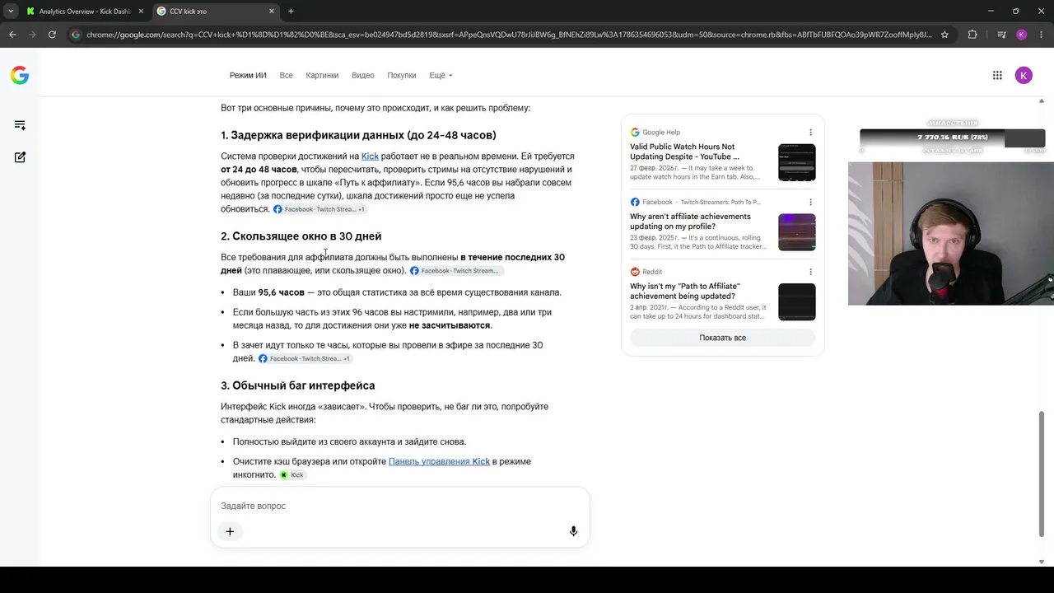Open the media control icon in toolbar
This screenshot has height=593, width=1054.
coord(1001,35)
